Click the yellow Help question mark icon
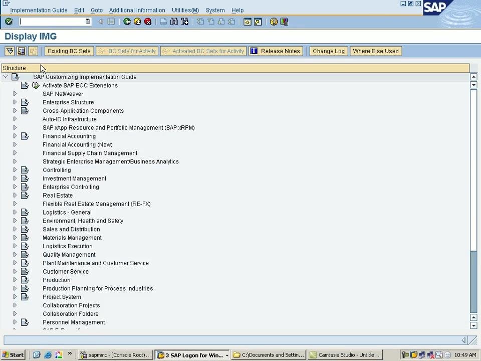The image size is (481, 361). click(274, 22)
